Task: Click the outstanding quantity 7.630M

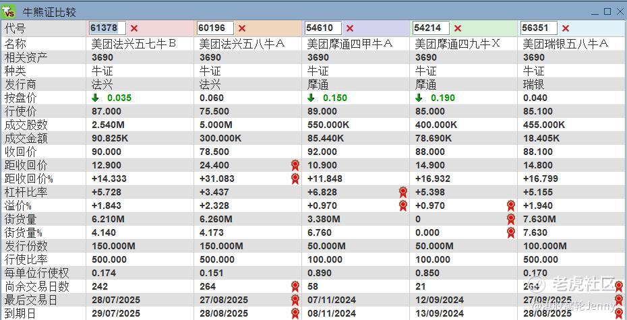Action: click(x=539, y=219)
